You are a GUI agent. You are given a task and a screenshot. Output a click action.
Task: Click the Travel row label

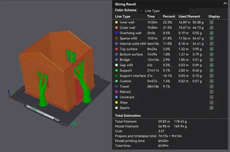124,86
